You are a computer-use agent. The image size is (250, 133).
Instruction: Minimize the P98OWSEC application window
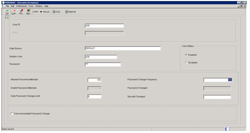(238, 2)
